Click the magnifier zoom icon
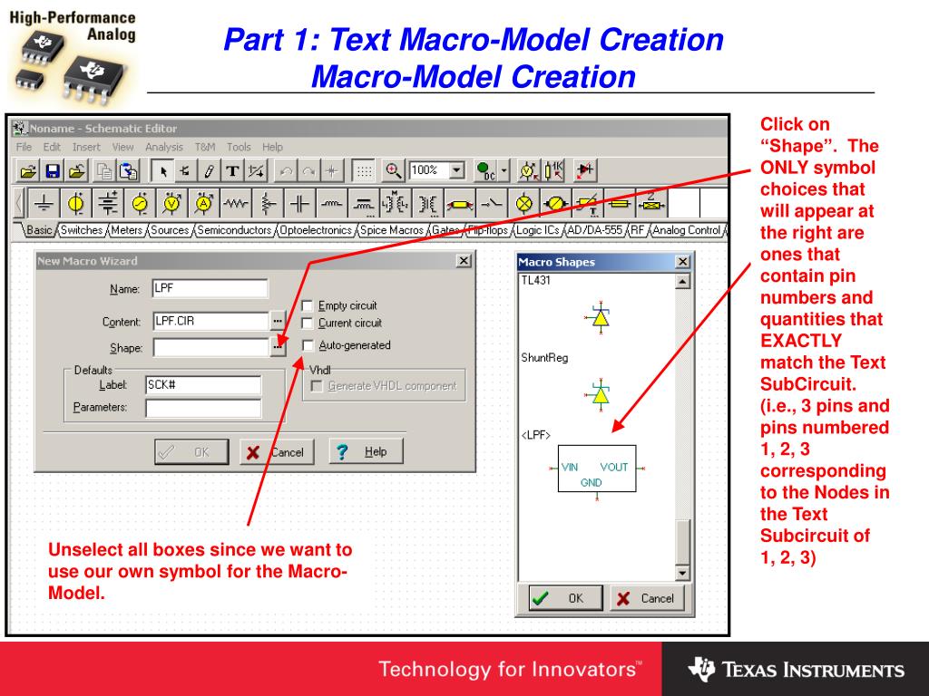 click(393, 171)
